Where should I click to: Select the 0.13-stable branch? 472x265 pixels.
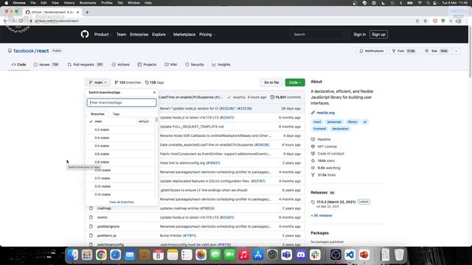(x=120, y=194)
